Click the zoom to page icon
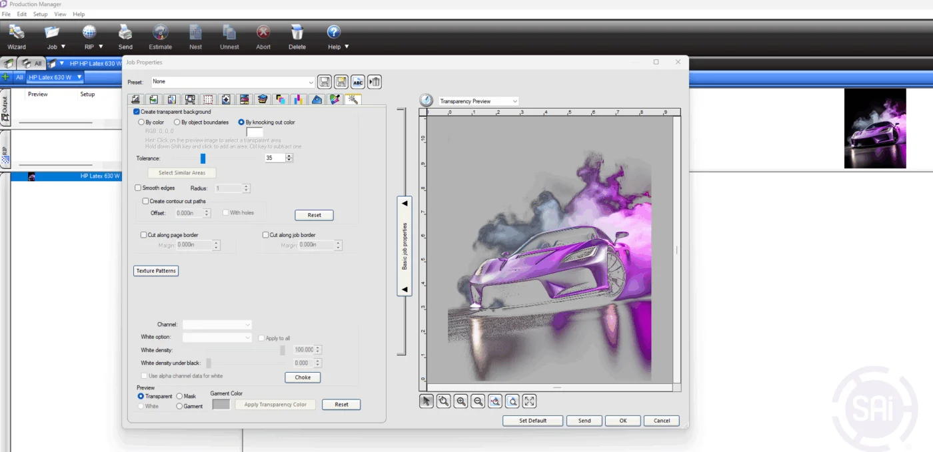The width and height of the screenshot is (933, 452). 512,401
